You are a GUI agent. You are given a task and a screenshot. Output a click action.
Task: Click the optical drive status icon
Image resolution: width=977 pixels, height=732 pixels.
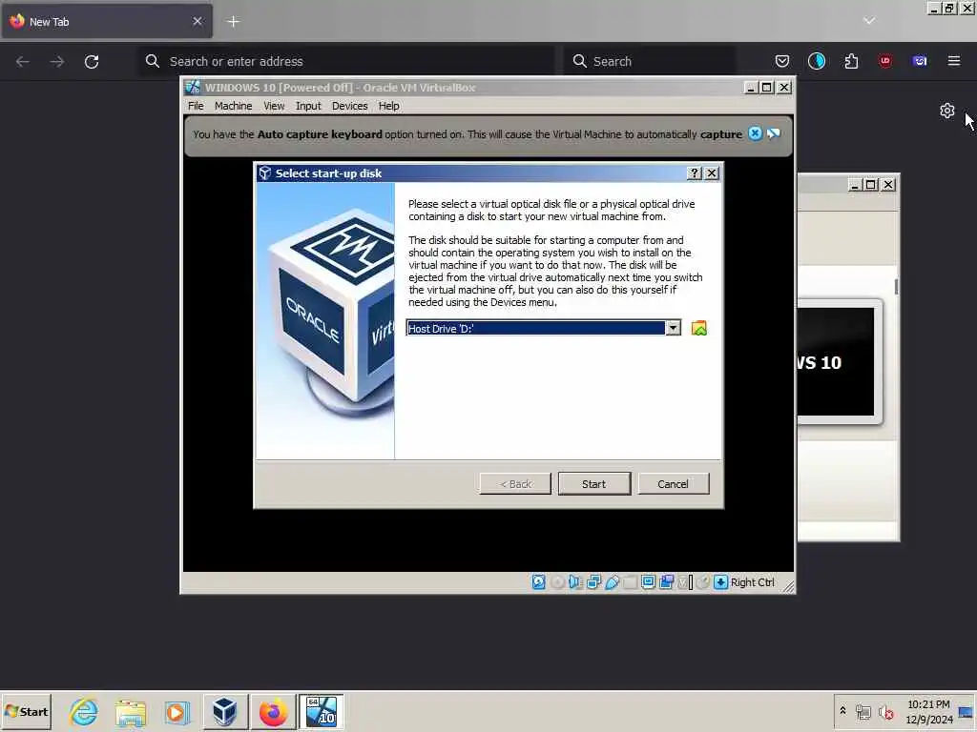557,582
